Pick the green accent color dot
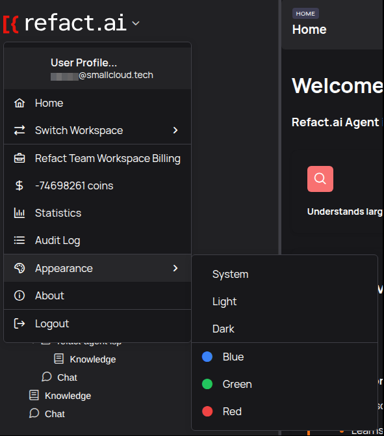 207,384
